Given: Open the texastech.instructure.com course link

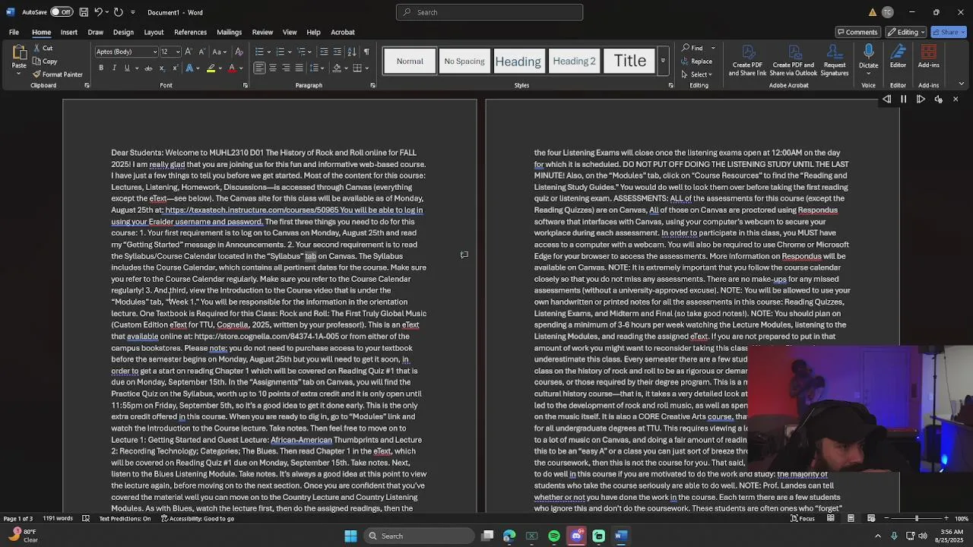Looking at the screenshot, I should tap(252, 210).
